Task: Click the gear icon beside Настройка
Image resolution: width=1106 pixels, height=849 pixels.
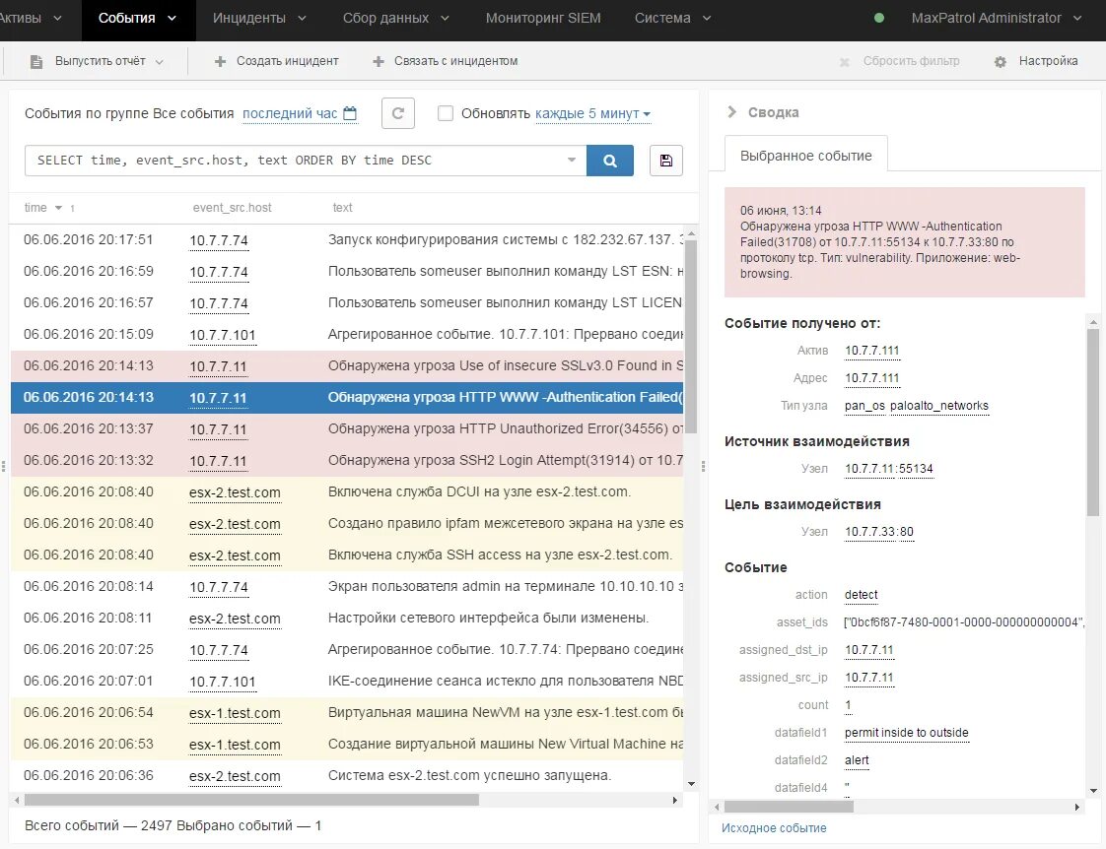Action: (1001, 62)
